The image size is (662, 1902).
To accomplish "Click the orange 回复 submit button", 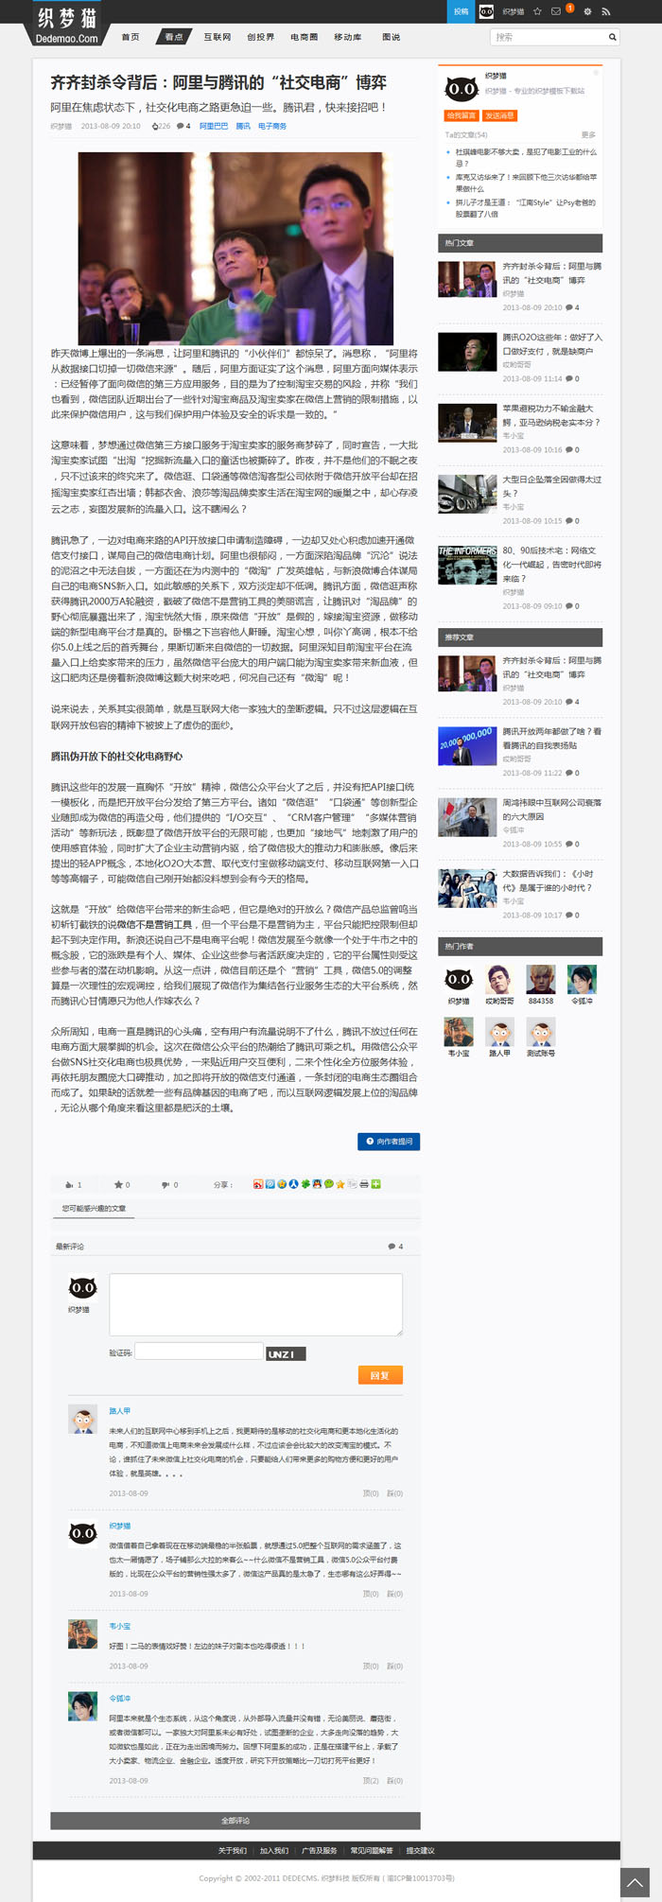I will pos(380,1375).
